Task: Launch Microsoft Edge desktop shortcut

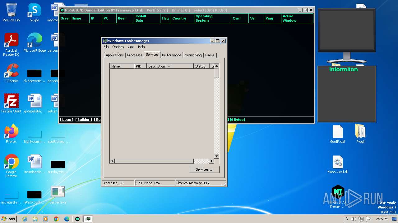Action: [35, 43]
